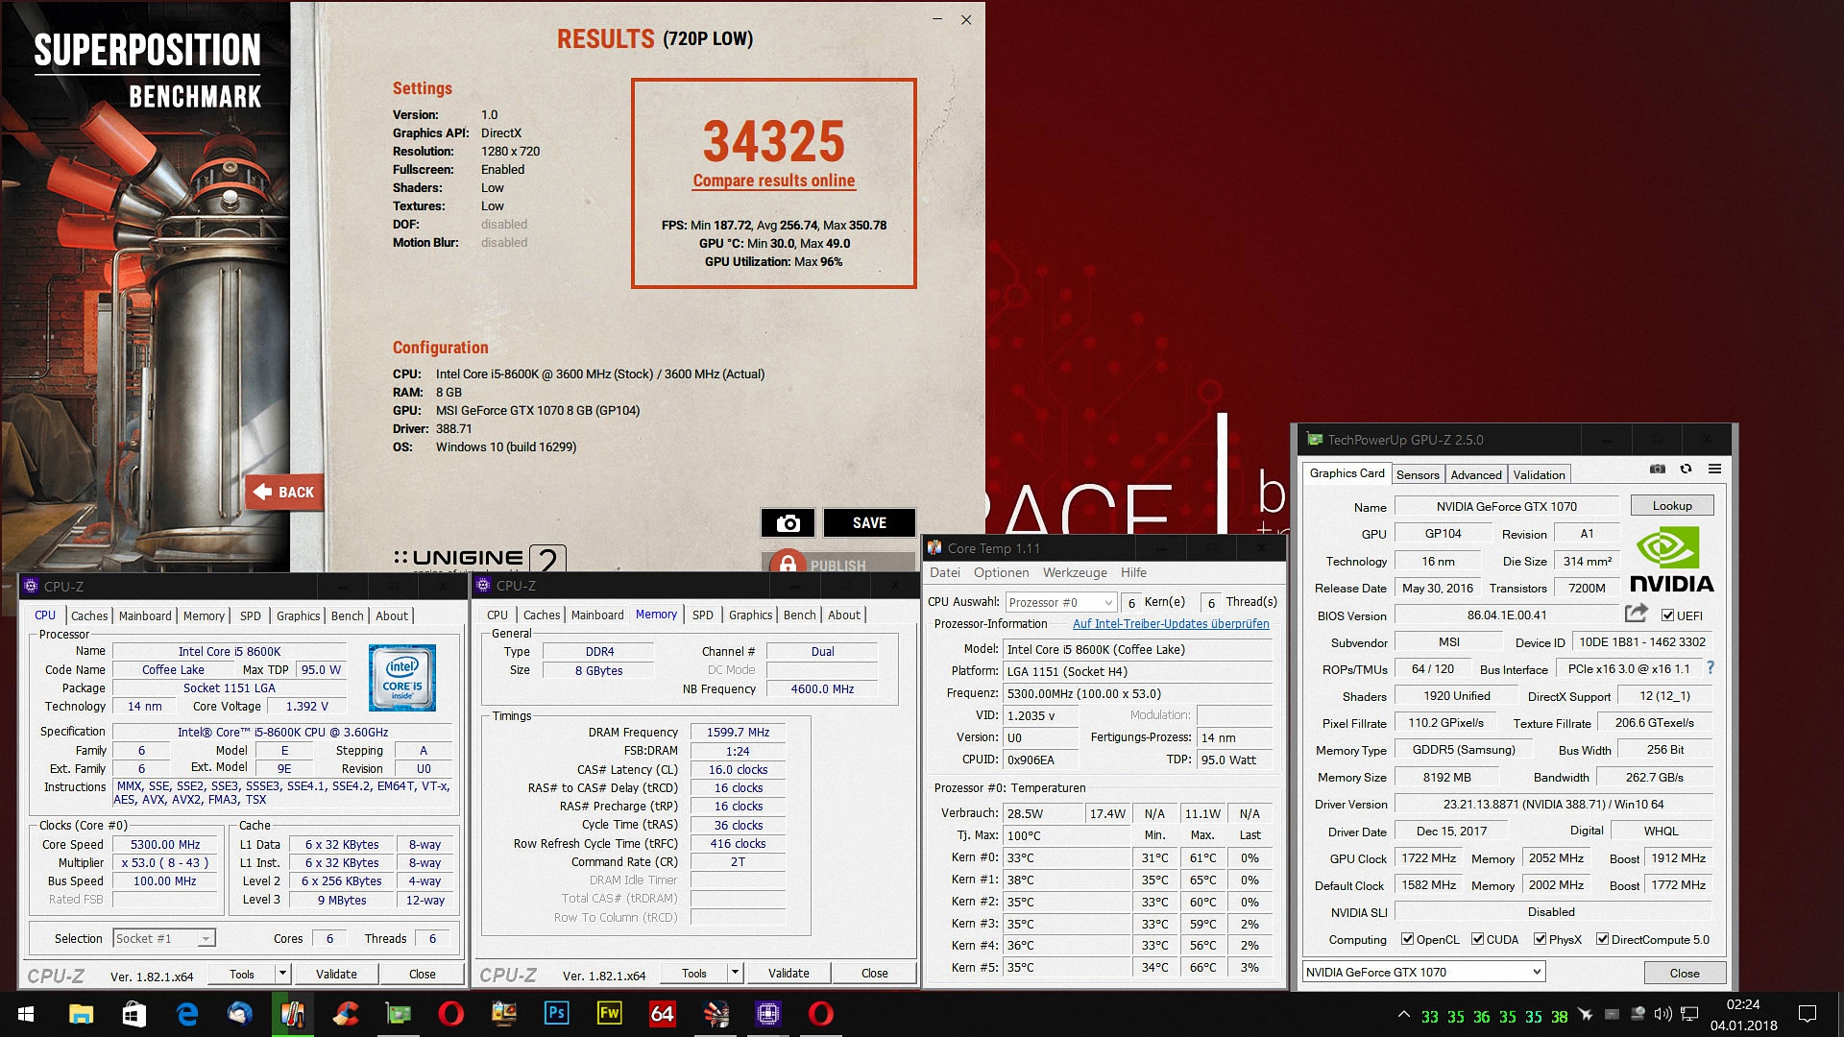Image resolution: width=1844 pixels, height=1037 pixels.
Task: Open the GPU-Z hamburger menu
Action: pos(1714,469)
